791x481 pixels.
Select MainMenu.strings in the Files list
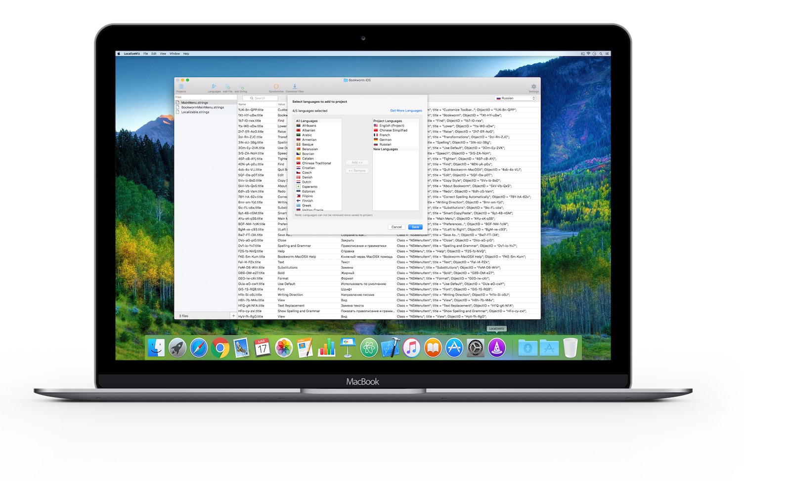[x=205, y=103]
